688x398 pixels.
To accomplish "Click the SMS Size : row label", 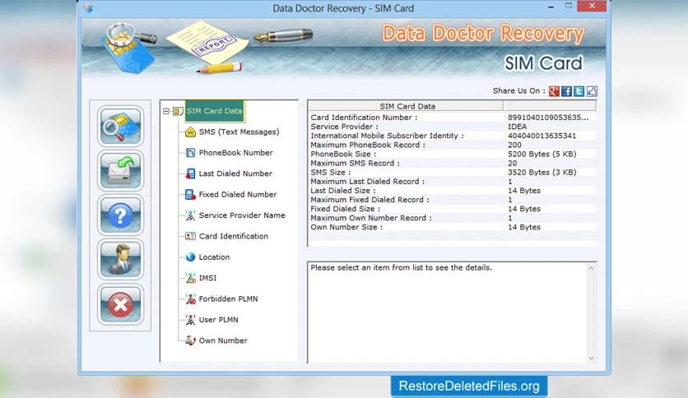I will tap(330, 172).
